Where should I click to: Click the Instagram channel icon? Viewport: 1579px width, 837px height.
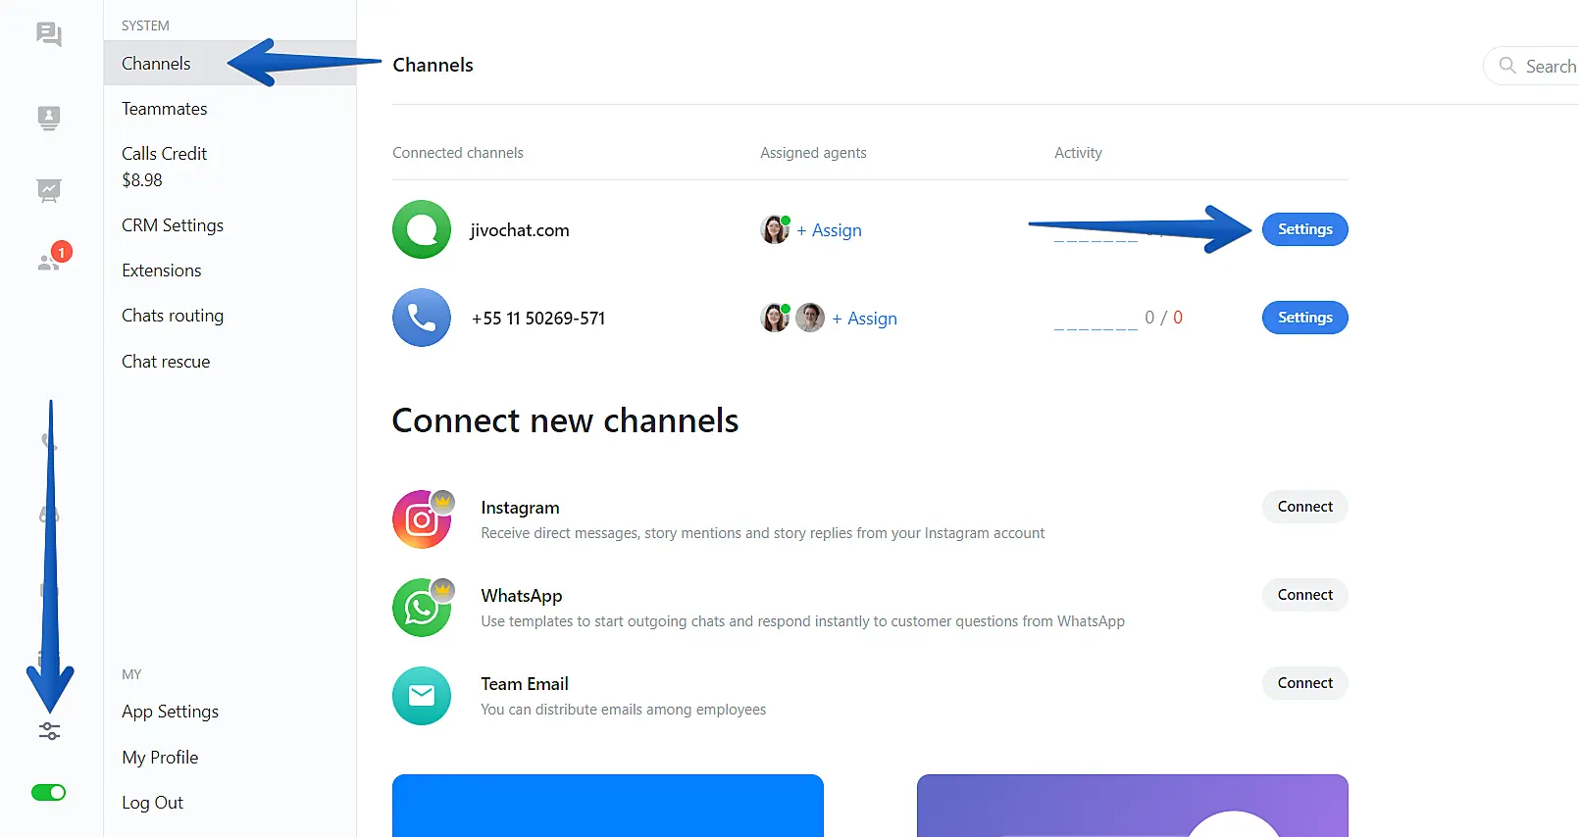click(422, 519)
